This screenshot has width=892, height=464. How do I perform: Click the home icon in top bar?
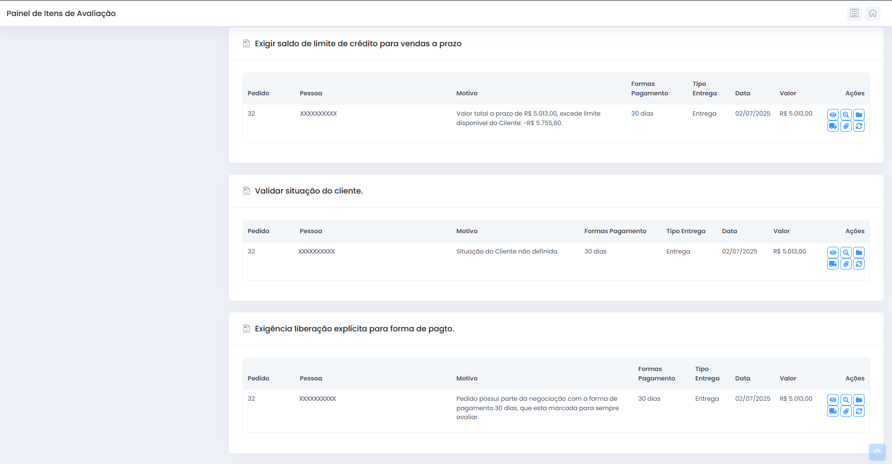pyautogui.click(x=873, y=13)
